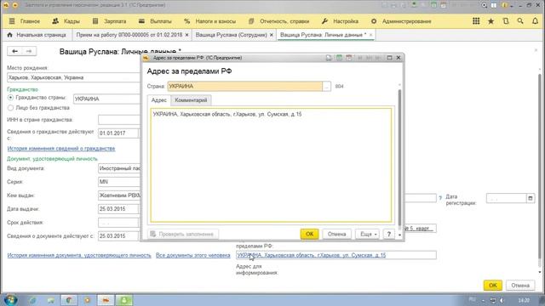The image size is (545, 306).
Task: Click the Срок действия date field
Action: coord(118,223)
